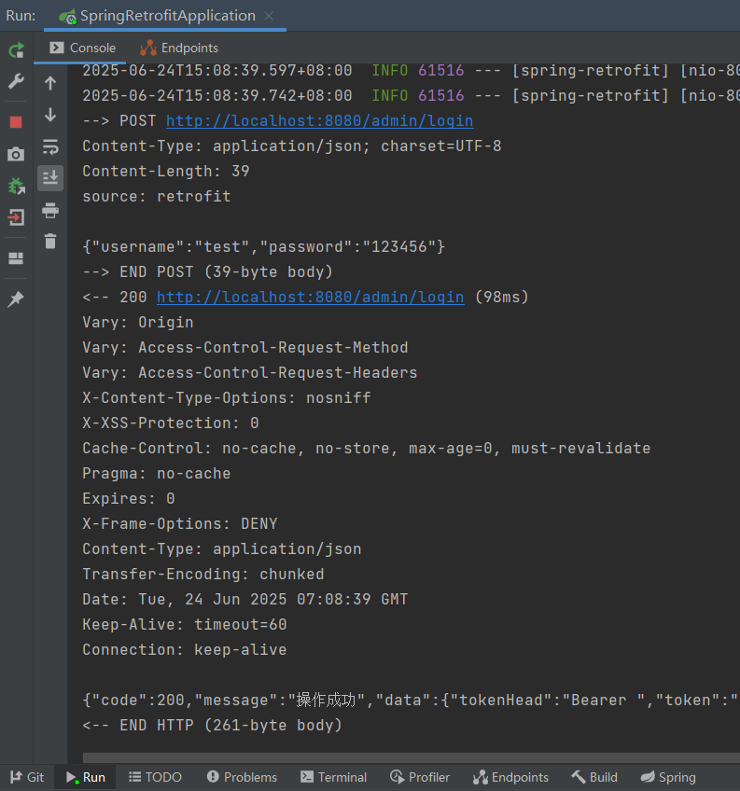Screen dimensions: 740x791
Task: Stop the running application
Action: tap(14, 121)
